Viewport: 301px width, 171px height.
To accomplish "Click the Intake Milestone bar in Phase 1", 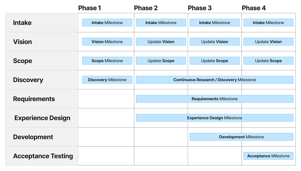I will [107, 23].
